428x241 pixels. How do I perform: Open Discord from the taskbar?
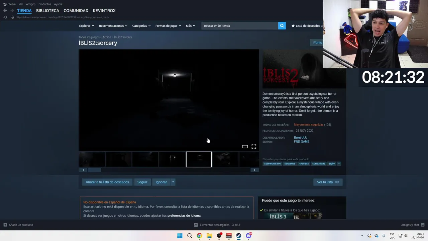(x=248, y=236)
